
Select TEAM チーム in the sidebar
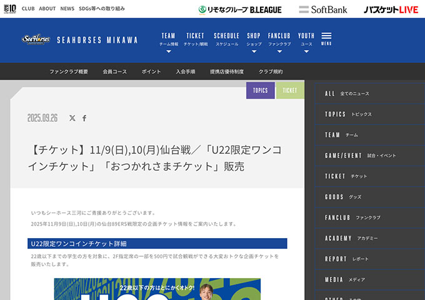pyautogui.click(x=370, y=135)
